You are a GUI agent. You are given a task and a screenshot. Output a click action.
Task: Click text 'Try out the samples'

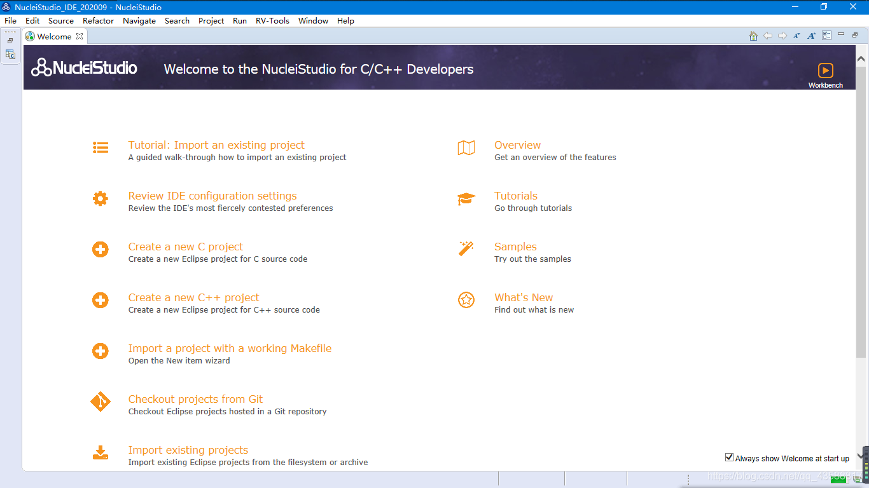(x=532, y=259)
